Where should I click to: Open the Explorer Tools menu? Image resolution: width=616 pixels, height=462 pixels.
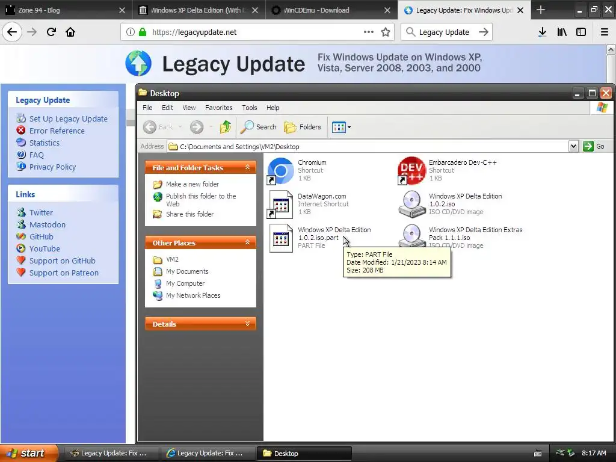(250, 108)
